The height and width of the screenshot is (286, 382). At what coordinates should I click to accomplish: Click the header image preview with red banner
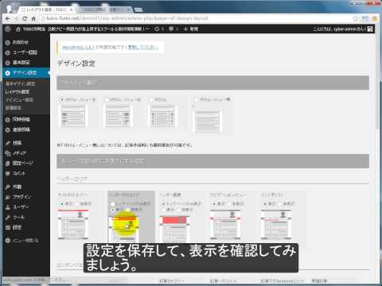175,229
